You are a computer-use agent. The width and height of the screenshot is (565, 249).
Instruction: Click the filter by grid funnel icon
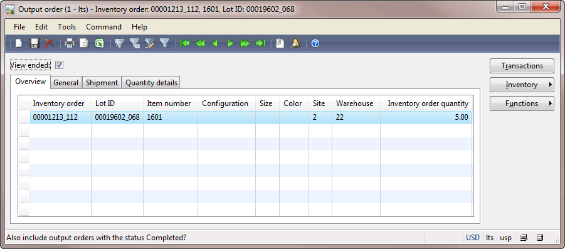(x=135, y=44)
